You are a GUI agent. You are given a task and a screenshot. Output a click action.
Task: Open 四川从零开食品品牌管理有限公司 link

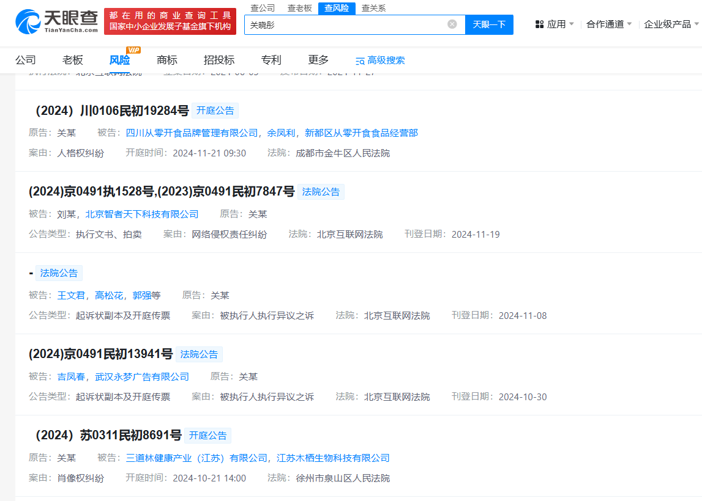click(192, 133)
